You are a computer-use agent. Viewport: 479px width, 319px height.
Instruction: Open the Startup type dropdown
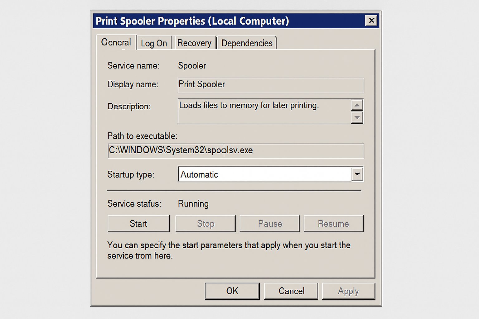click(357, 174)
